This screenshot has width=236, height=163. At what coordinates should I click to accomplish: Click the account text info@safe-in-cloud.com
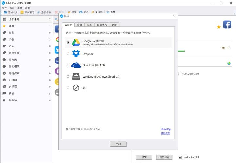pos(119,45)
